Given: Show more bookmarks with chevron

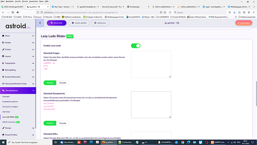Looking at the screenshot, I should click(236, 17).
